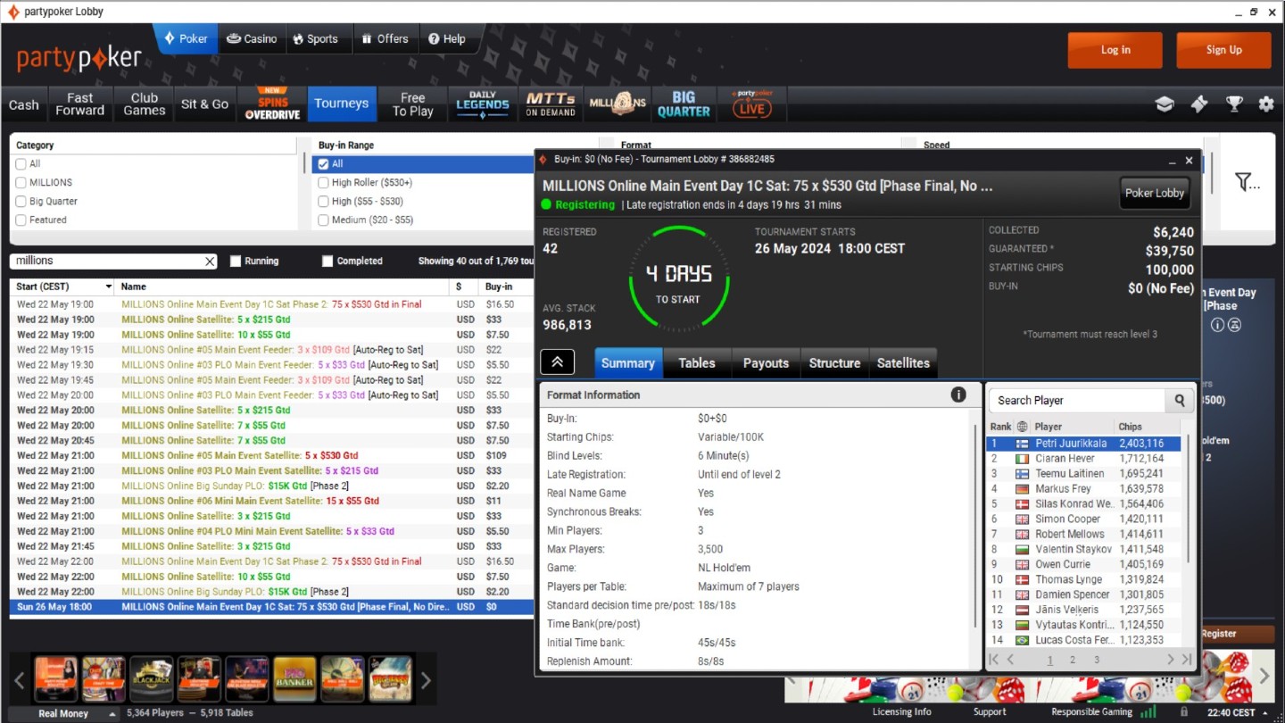Open MTTs On Demand section
This screenshot has width=1285, height=723.
coord(551,104)
